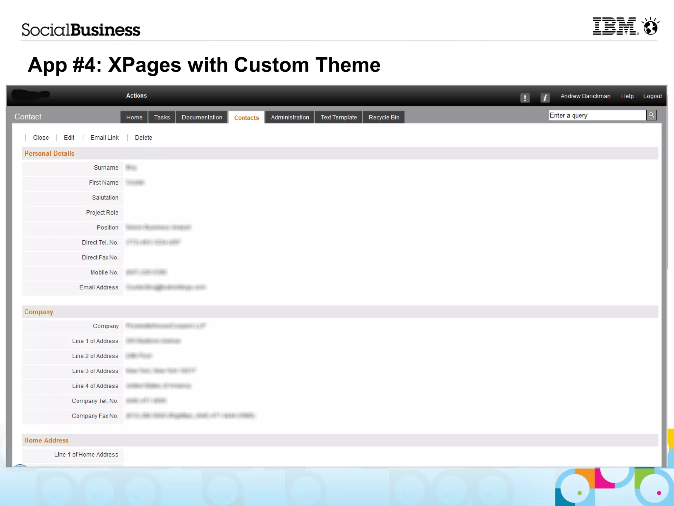Click the Logout link

[652, 96]
